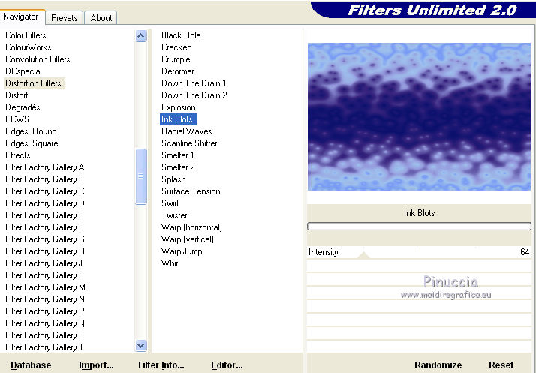
Task: Choose the Smelter 1 filter
Action: click(x=178, y=155)
